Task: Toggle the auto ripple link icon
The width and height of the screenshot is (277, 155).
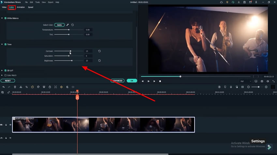Action: [8, 92]
